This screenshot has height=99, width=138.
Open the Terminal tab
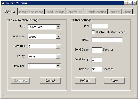click(x=115, y=12)
